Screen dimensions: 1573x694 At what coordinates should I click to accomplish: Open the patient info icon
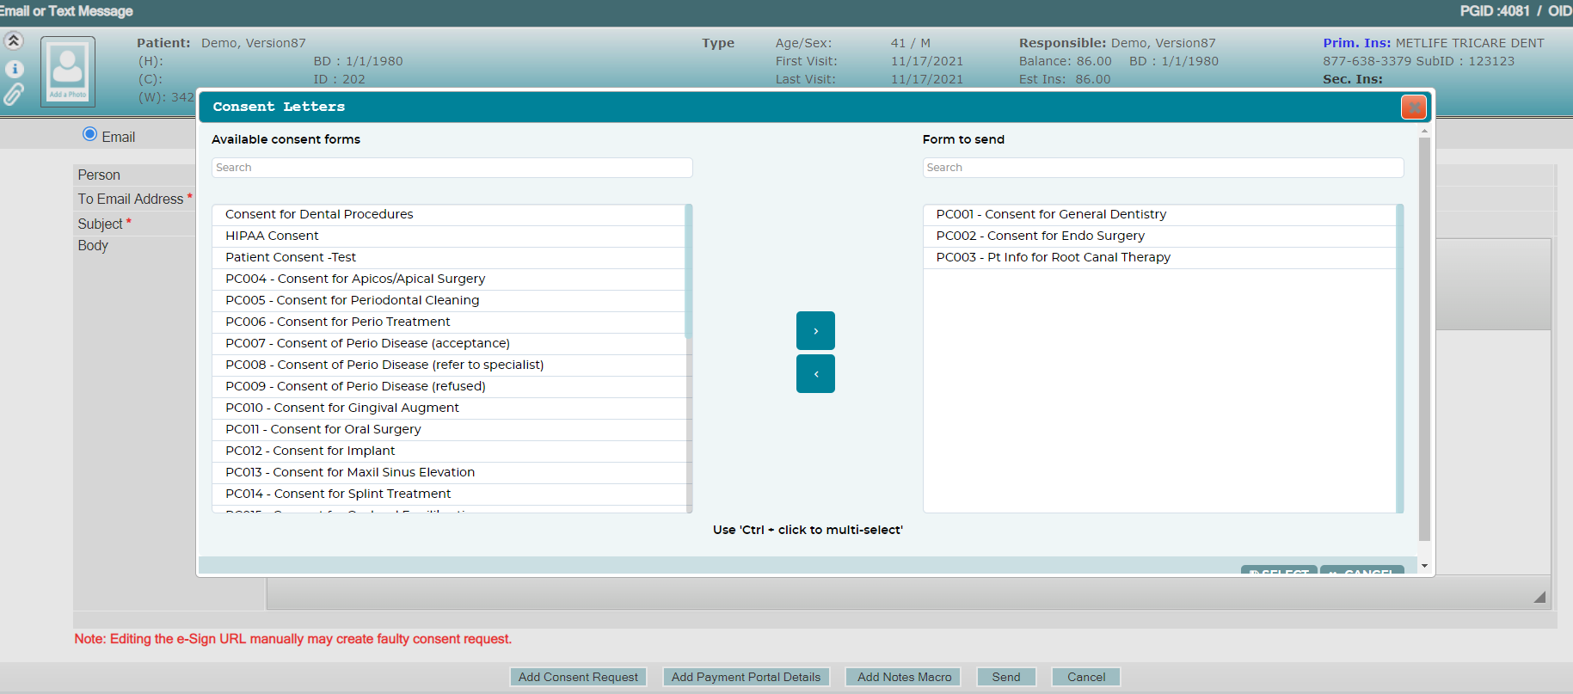[14, 69]
